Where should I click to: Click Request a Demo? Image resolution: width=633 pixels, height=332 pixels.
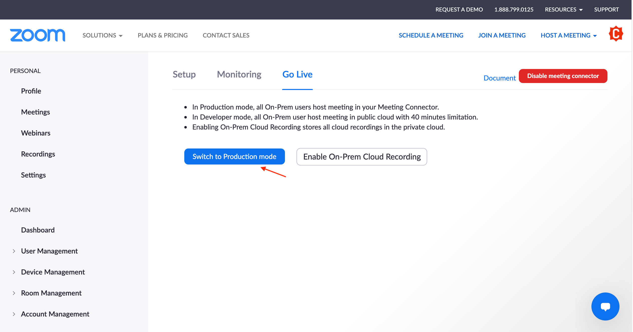point(459,9)
